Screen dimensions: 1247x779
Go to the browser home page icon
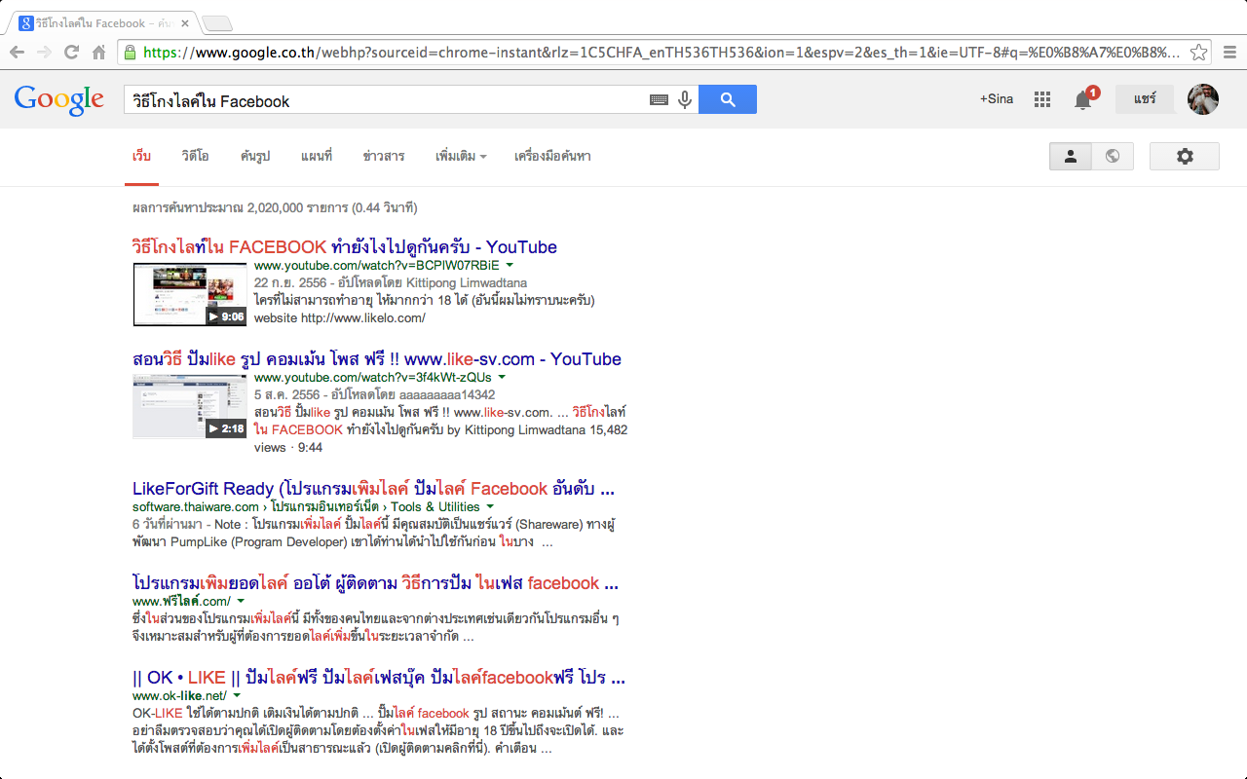[98, 53]
